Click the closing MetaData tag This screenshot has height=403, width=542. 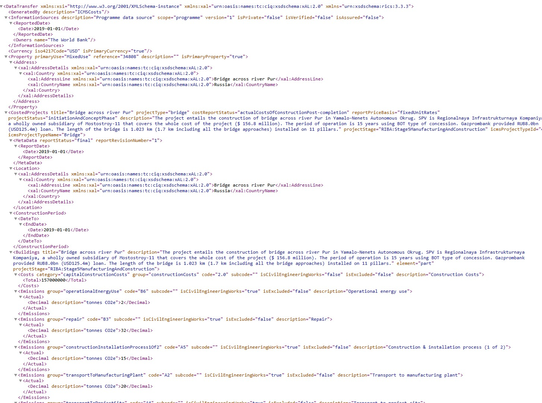(x=28, y=163)
